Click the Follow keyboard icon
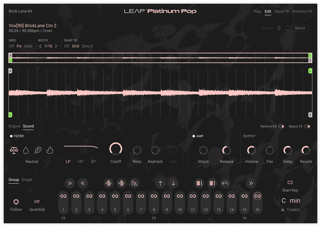Image resolution: width=321 pixels, height=227 pixels. (x=16, y=202)
